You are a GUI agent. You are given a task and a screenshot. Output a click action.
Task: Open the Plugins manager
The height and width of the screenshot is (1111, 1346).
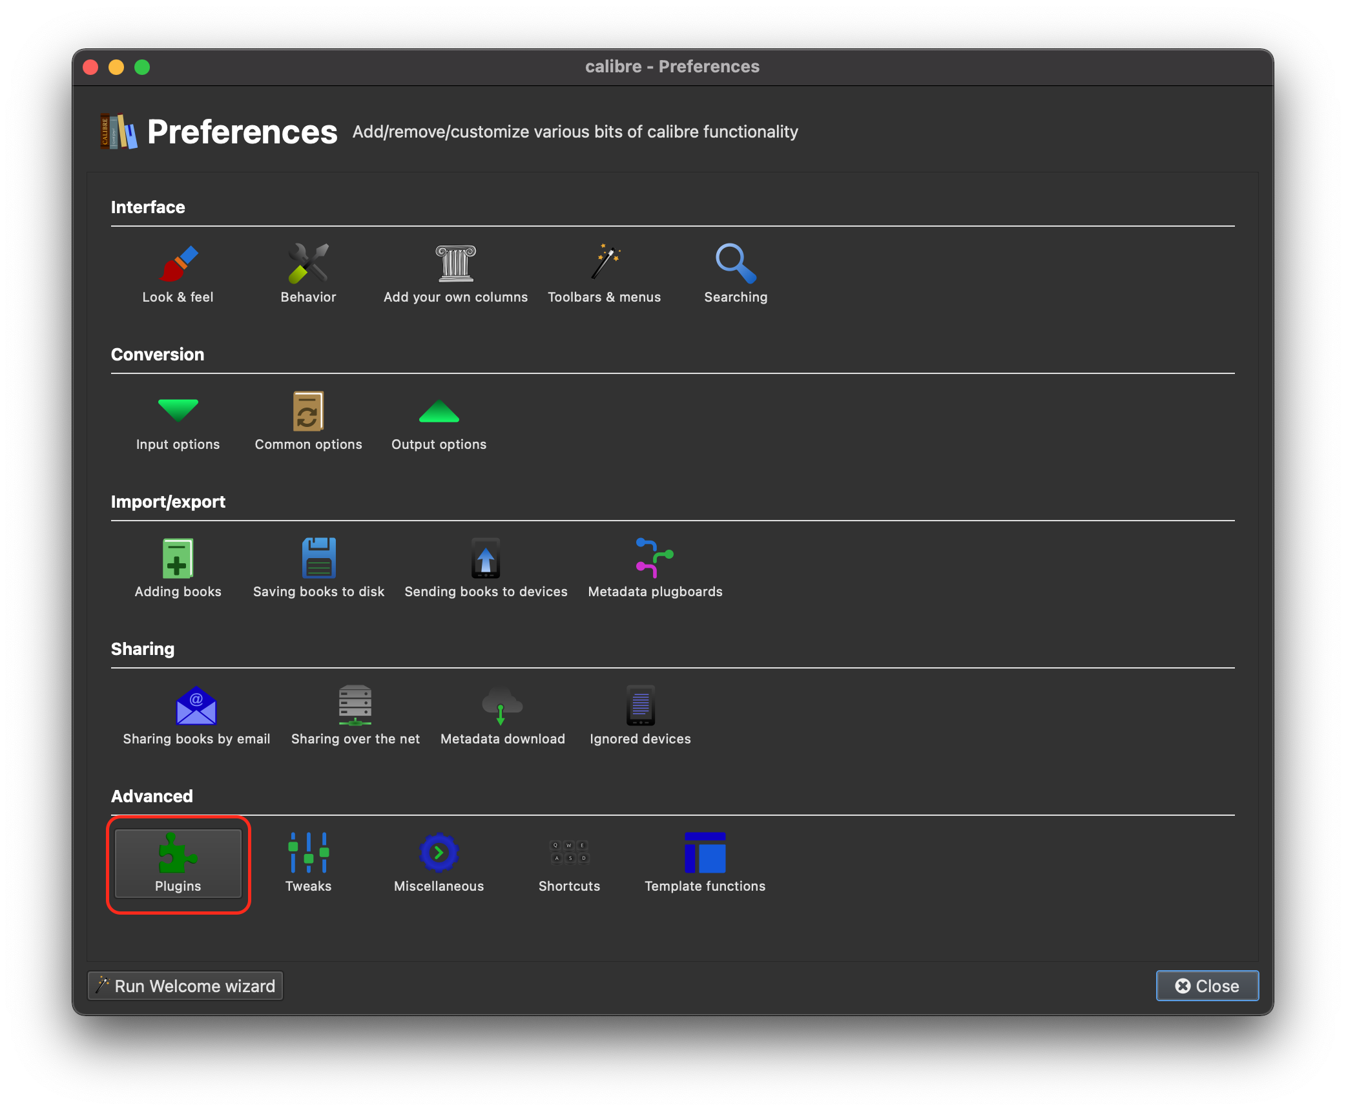point(178,863)
